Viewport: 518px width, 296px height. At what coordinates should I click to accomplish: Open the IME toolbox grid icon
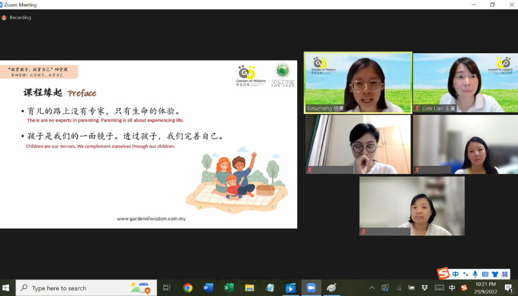click(505, 274)
